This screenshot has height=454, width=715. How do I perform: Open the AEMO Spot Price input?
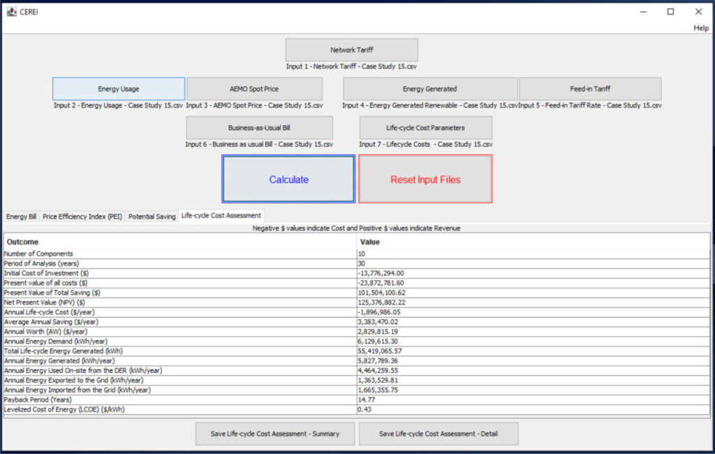coord(254,89)
